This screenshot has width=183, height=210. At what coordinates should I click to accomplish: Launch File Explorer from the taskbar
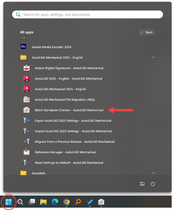click(43, 202)
